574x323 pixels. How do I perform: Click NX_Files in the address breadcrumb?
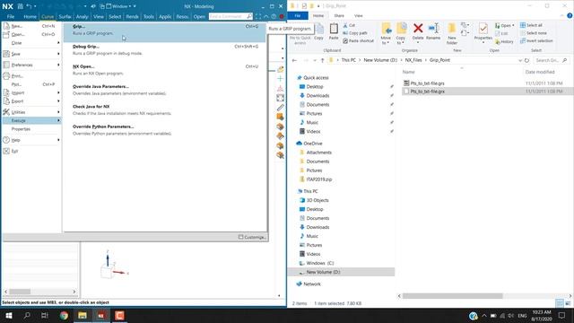point(413,60)
